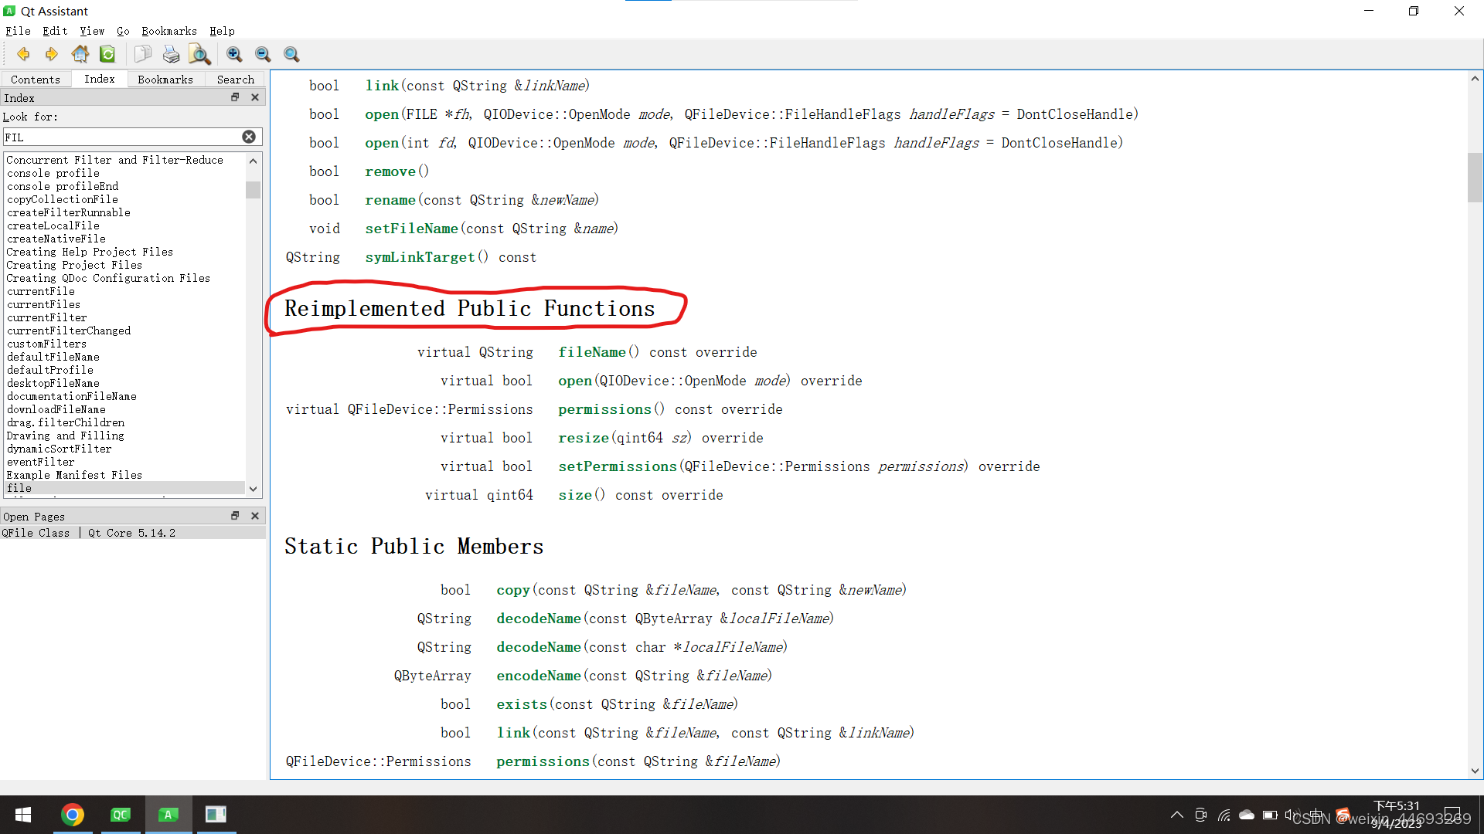This screenshot has width=1484, height=834.
Task: Open the encodeName function link
Action: (x=539, y=676)
